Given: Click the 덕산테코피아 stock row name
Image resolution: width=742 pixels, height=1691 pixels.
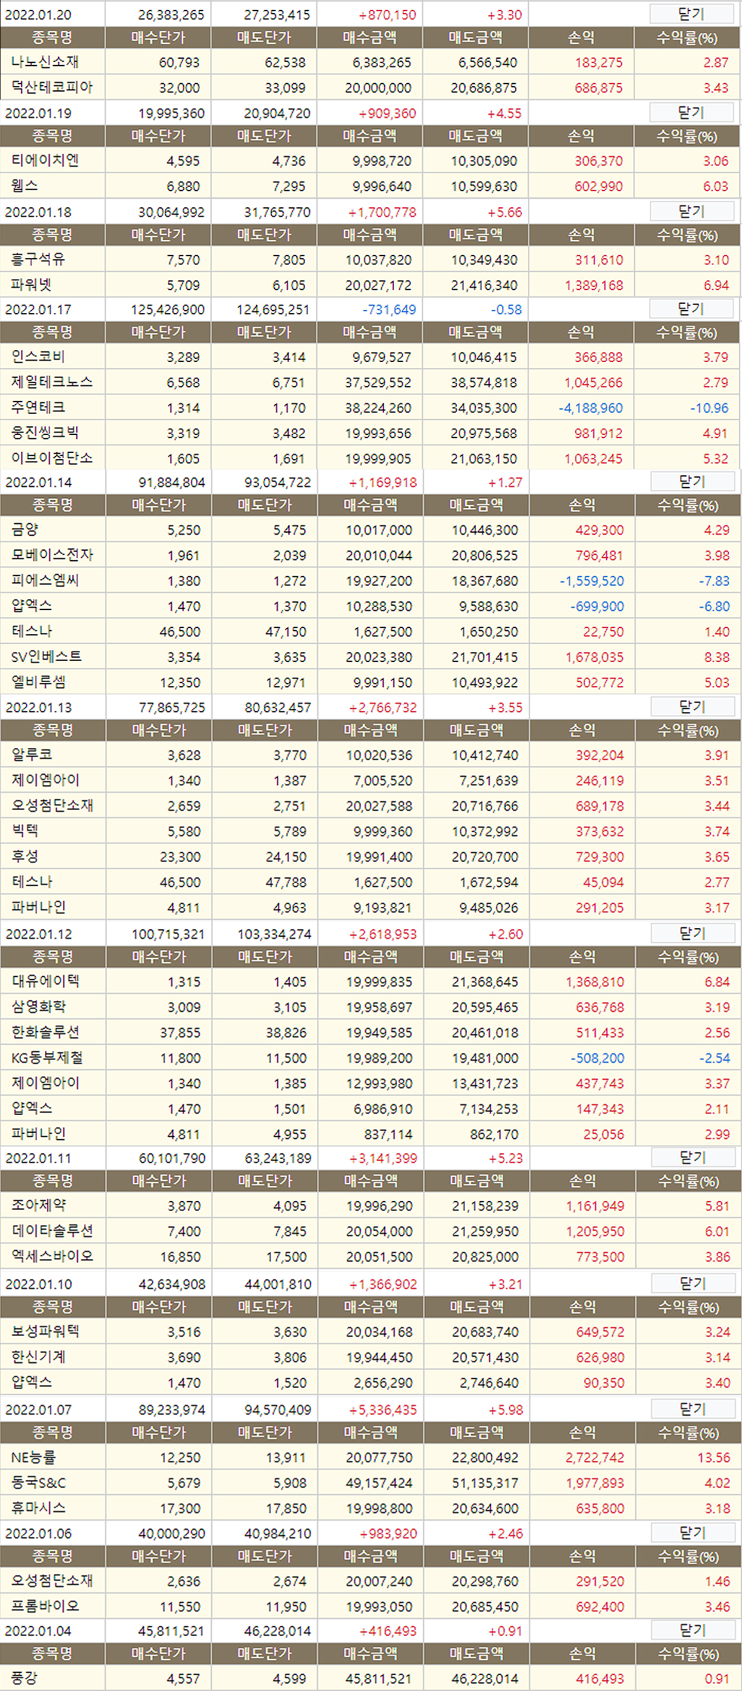Looking at the screenshot, I should point(52,87).
